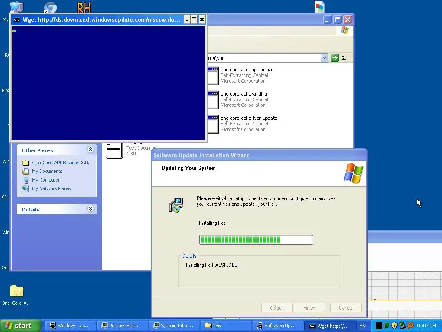Open My Network Places link
Screen dimensions: 442x332
pyautogui.click(x=51, y=188)
